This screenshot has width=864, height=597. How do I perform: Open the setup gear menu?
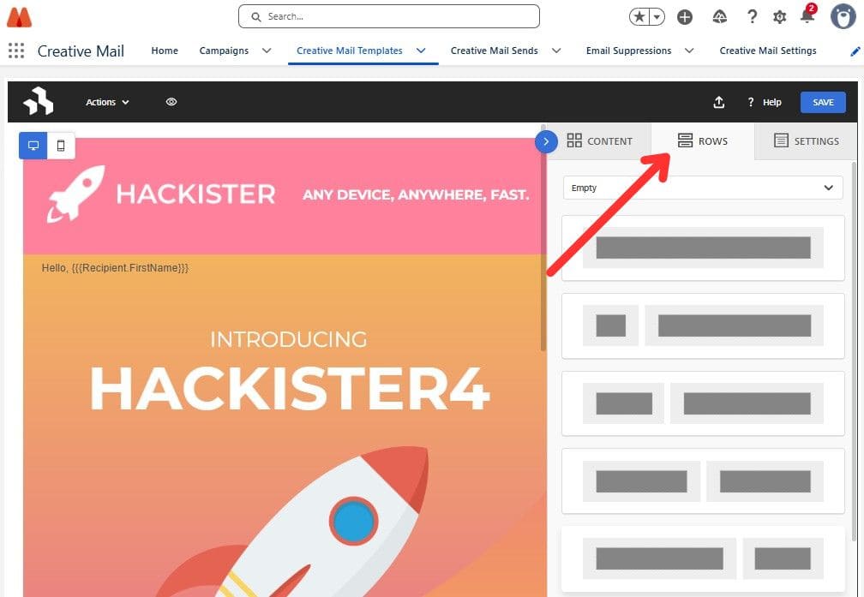pyautogui.click(x=779, y=17)
